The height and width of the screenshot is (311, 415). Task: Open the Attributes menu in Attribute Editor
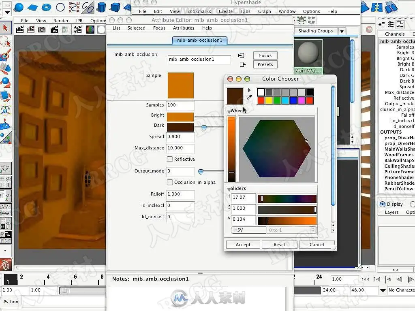[184, 28]
